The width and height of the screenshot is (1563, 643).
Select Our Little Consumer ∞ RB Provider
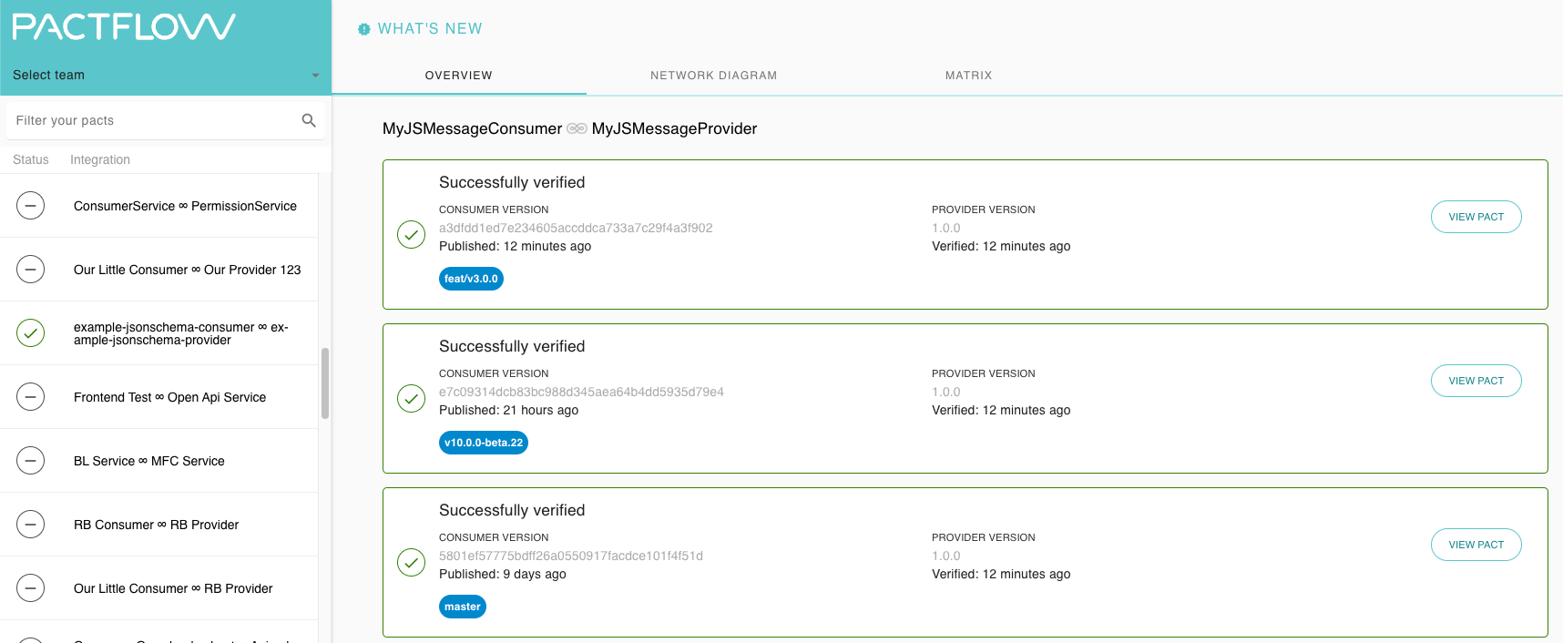pyautogui.click(x=159, y=588)
